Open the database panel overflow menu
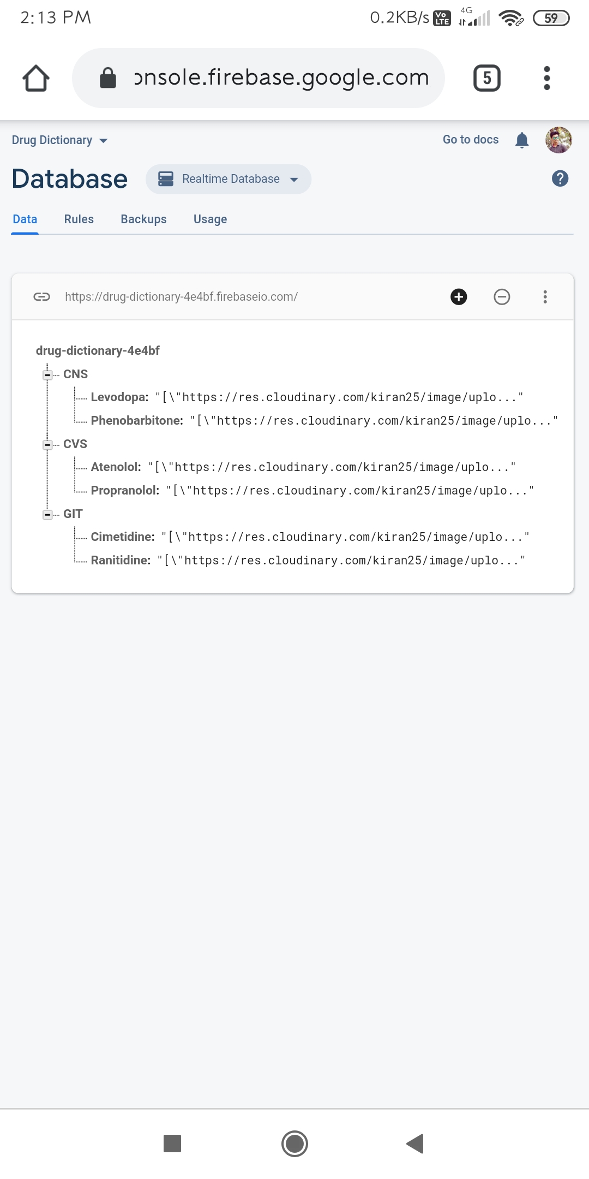 [545, 297]
